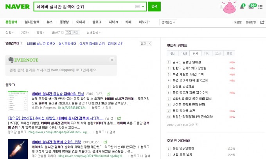Click related search 검색어 순위
The height and width of the screenshot is (159, 266).
[116, 44]
